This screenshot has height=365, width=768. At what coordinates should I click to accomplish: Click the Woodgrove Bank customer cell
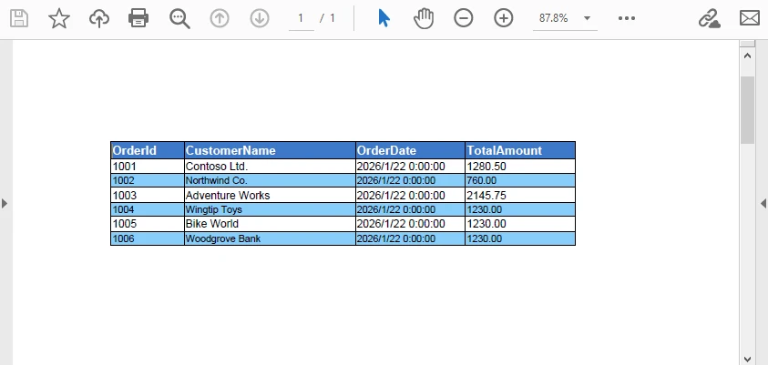[x=270, y=238]
